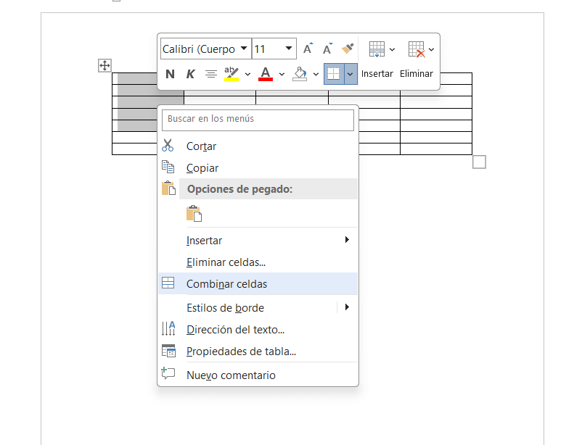582x445 pixels.
Task: Click the Insertar table icon
Action: 376,49
